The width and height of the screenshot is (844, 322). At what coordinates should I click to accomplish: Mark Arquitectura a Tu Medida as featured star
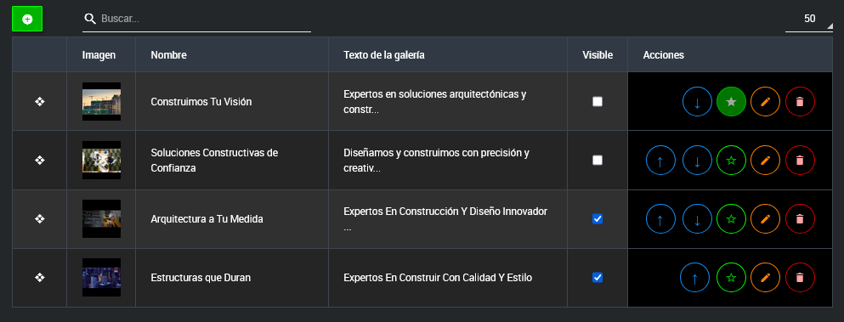[731, 219]
